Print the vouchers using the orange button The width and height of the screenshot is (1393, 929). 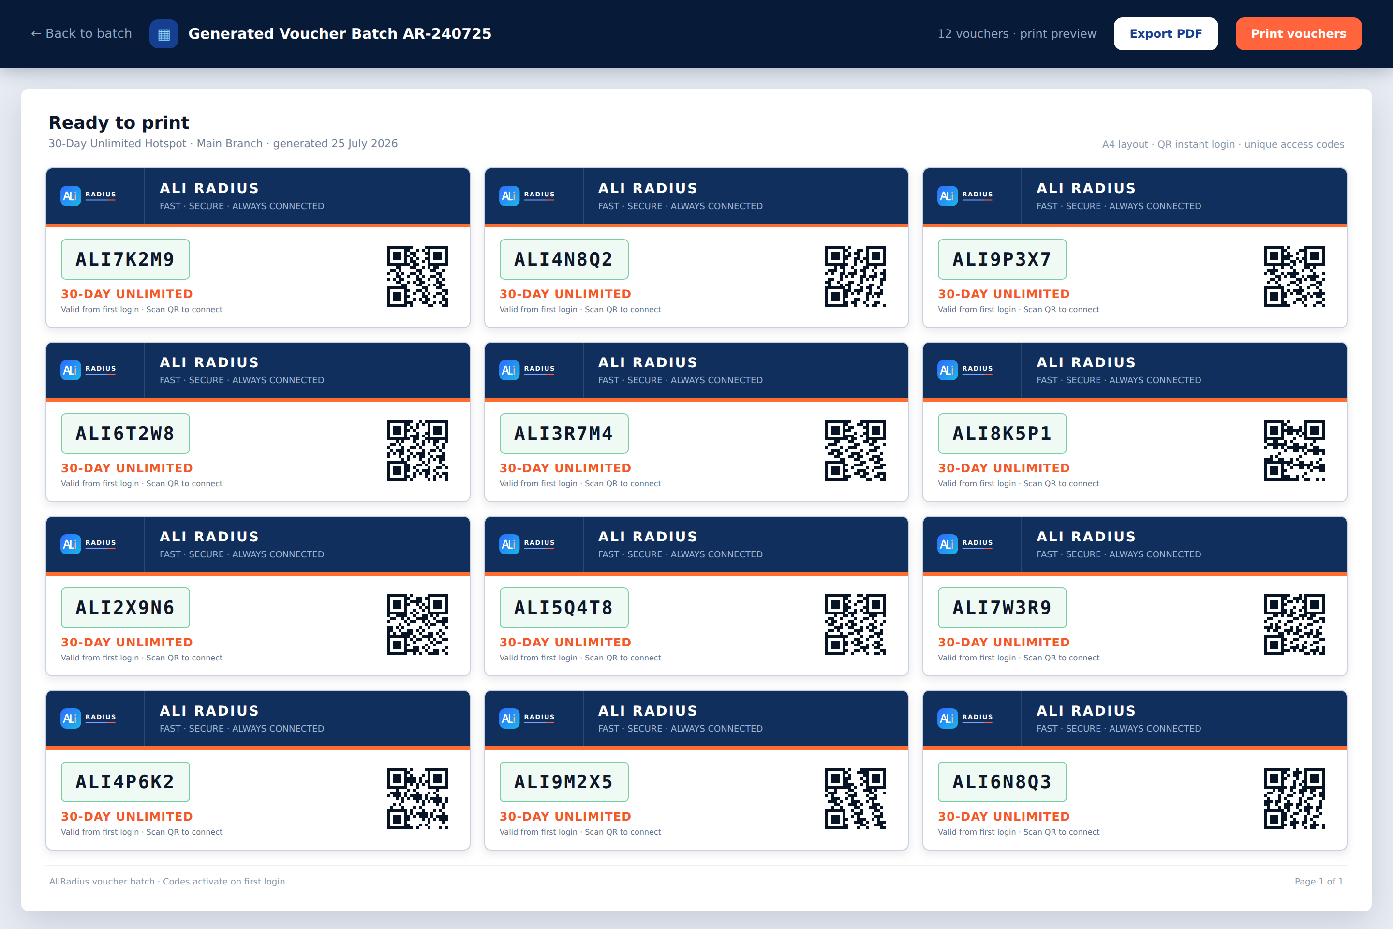click(1298, 34)
